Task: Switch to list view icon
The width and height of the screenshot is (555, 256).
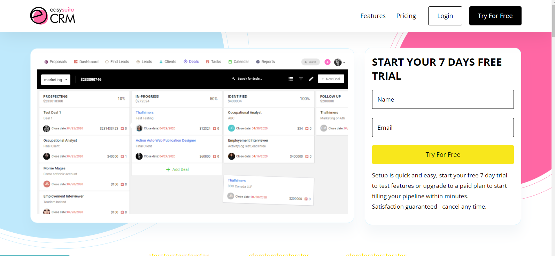Action: tap(291, 79)
